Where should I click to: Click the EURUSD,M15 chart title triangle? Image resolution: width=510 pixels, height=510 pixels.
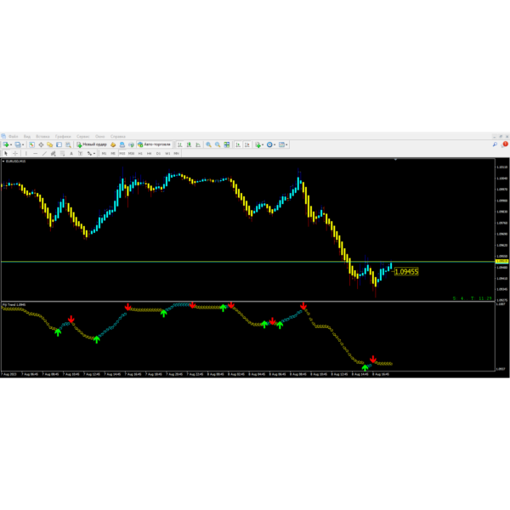[x=3, y=161]
